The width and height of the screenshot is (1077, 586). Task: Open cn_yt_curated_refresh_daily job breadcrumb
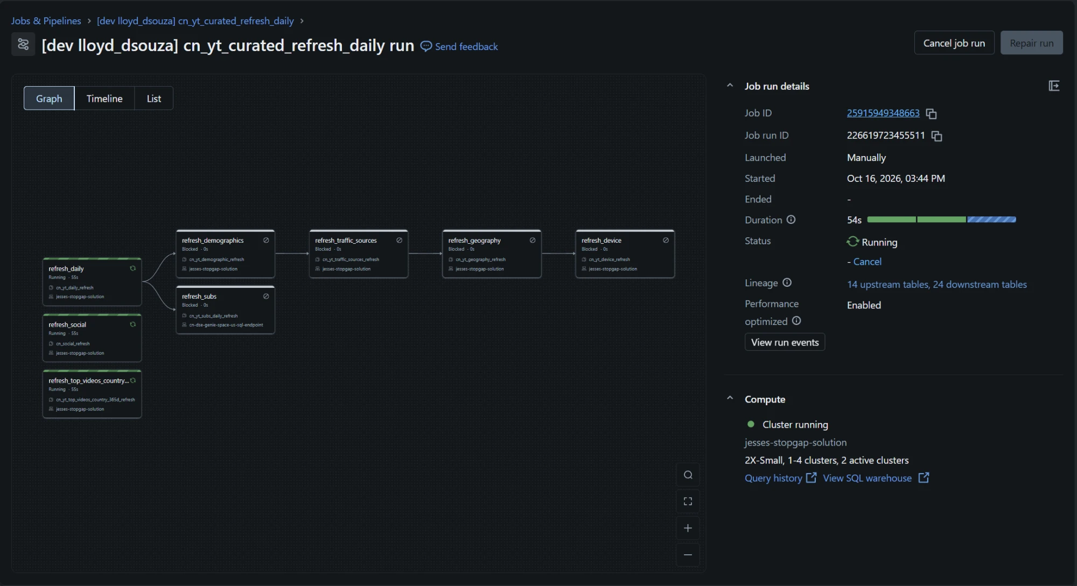[x=195, y=21]
